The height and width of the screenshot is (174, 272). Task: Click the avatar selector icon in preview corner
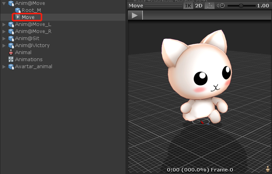coord(268,168)
